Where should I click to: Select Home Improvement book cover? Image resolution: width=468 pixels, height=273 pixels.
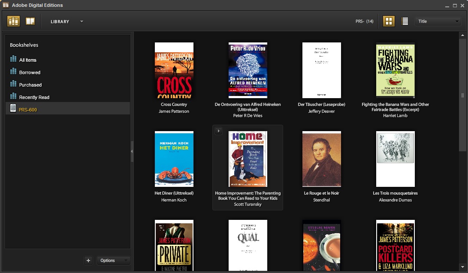pos(248,159)
